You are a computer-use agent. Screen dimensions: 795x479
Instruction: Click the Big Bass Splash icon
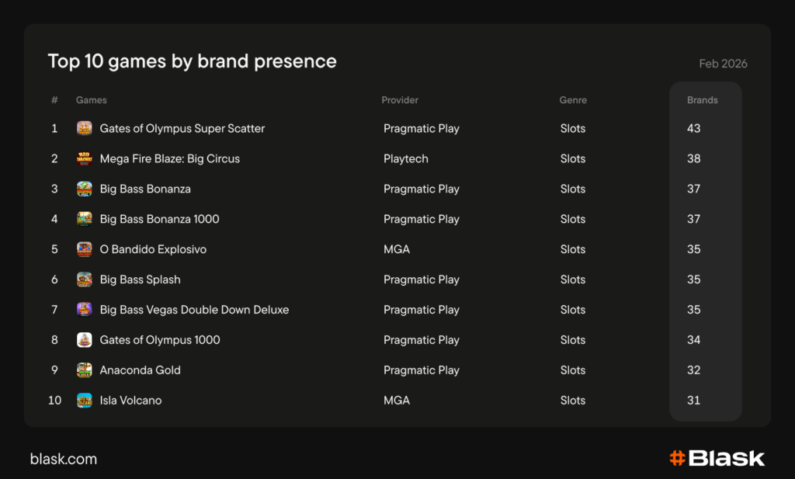(x=85, y=279)
